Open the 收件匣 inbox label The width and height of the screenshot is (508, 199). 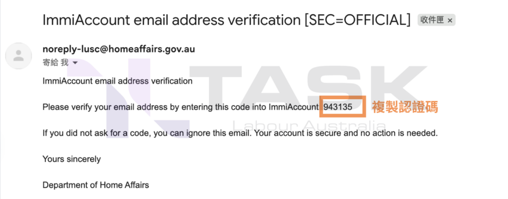(432, 20)
